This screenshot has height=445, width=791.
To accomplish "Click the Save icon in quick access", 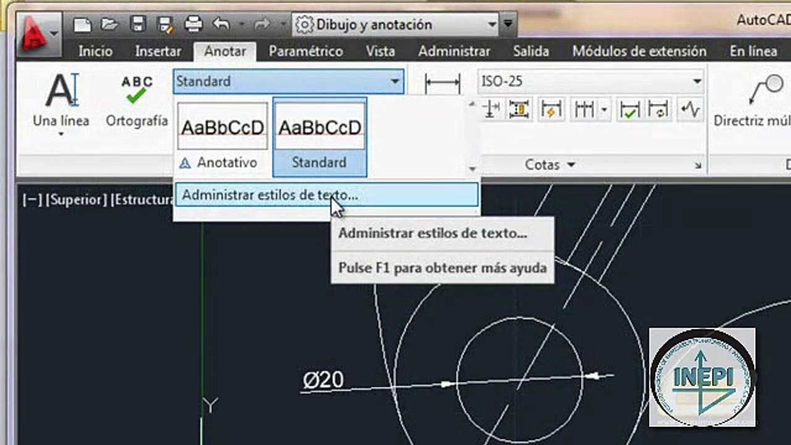I will (138, 25).
